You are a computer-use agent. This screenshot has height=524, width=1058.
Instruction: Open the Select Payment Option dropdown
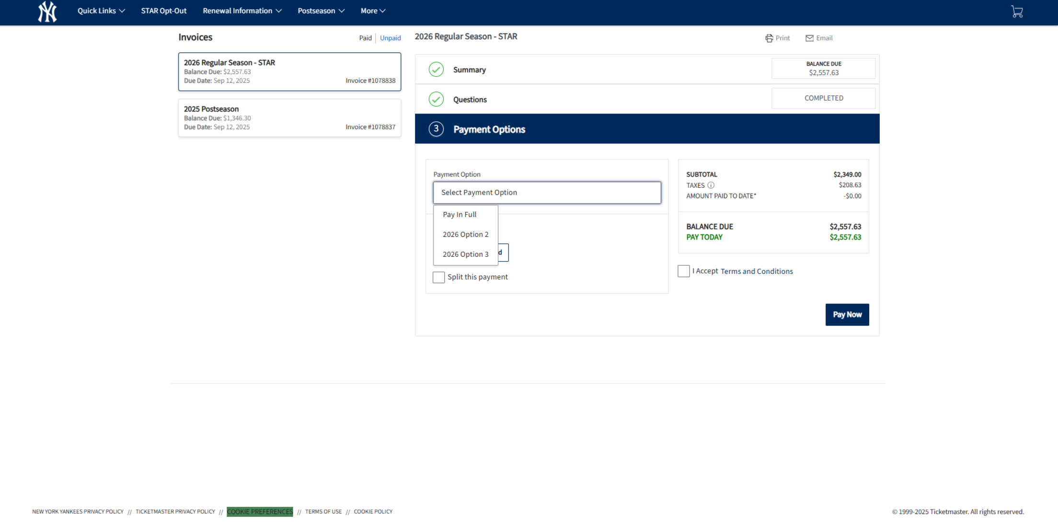(547, 192)
